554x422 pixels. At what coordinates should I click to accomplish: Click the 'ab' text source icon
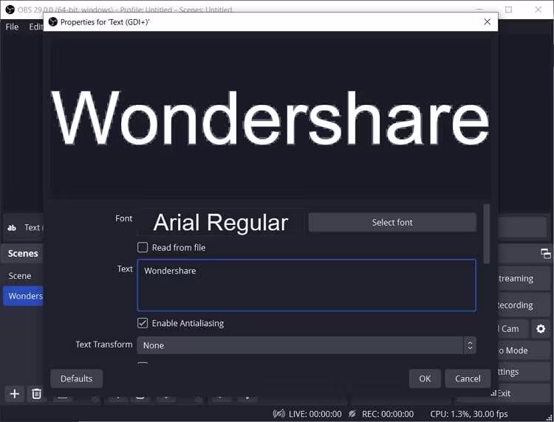tap(12, 227)
